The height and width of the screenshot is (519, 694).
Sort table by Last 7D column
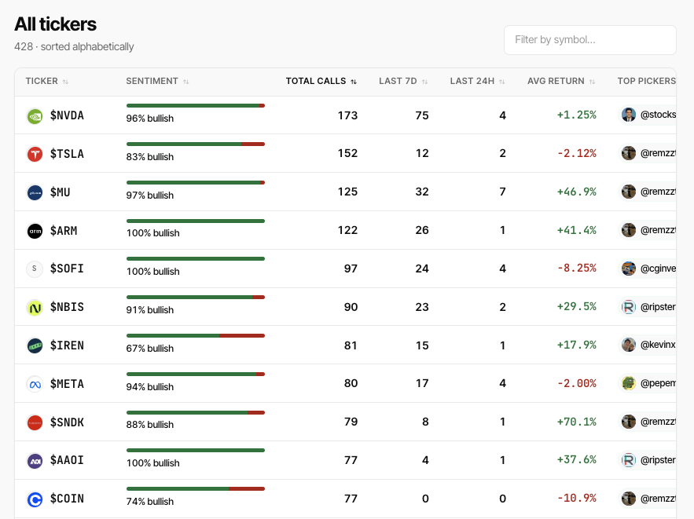click(x=403, y=82)
